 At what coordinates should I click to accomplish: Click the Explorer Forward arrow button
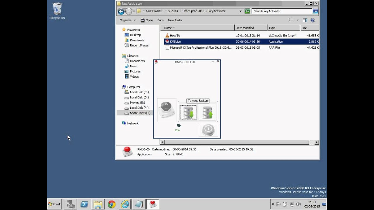pos(129,11)
